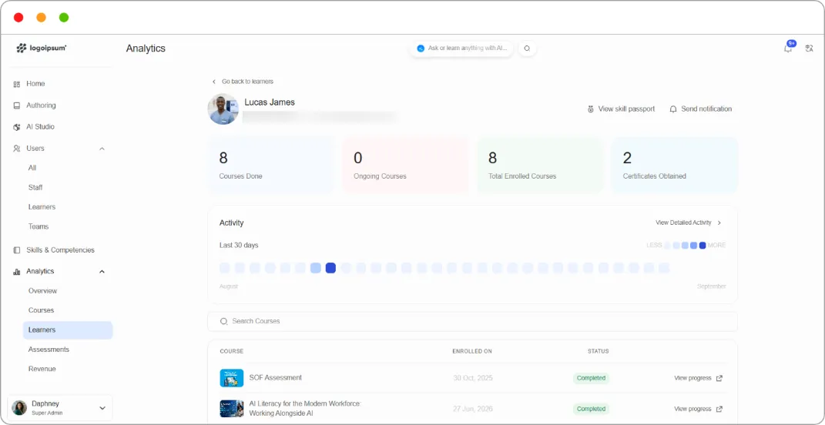
Task: Select Learners under Users
Action: point(42,206)
